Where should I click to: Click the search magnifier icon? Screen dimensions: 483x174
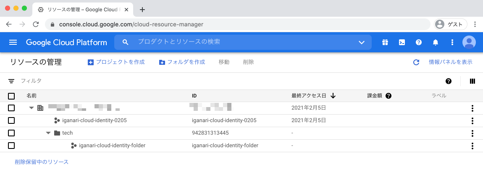click(x=125, y=42)
